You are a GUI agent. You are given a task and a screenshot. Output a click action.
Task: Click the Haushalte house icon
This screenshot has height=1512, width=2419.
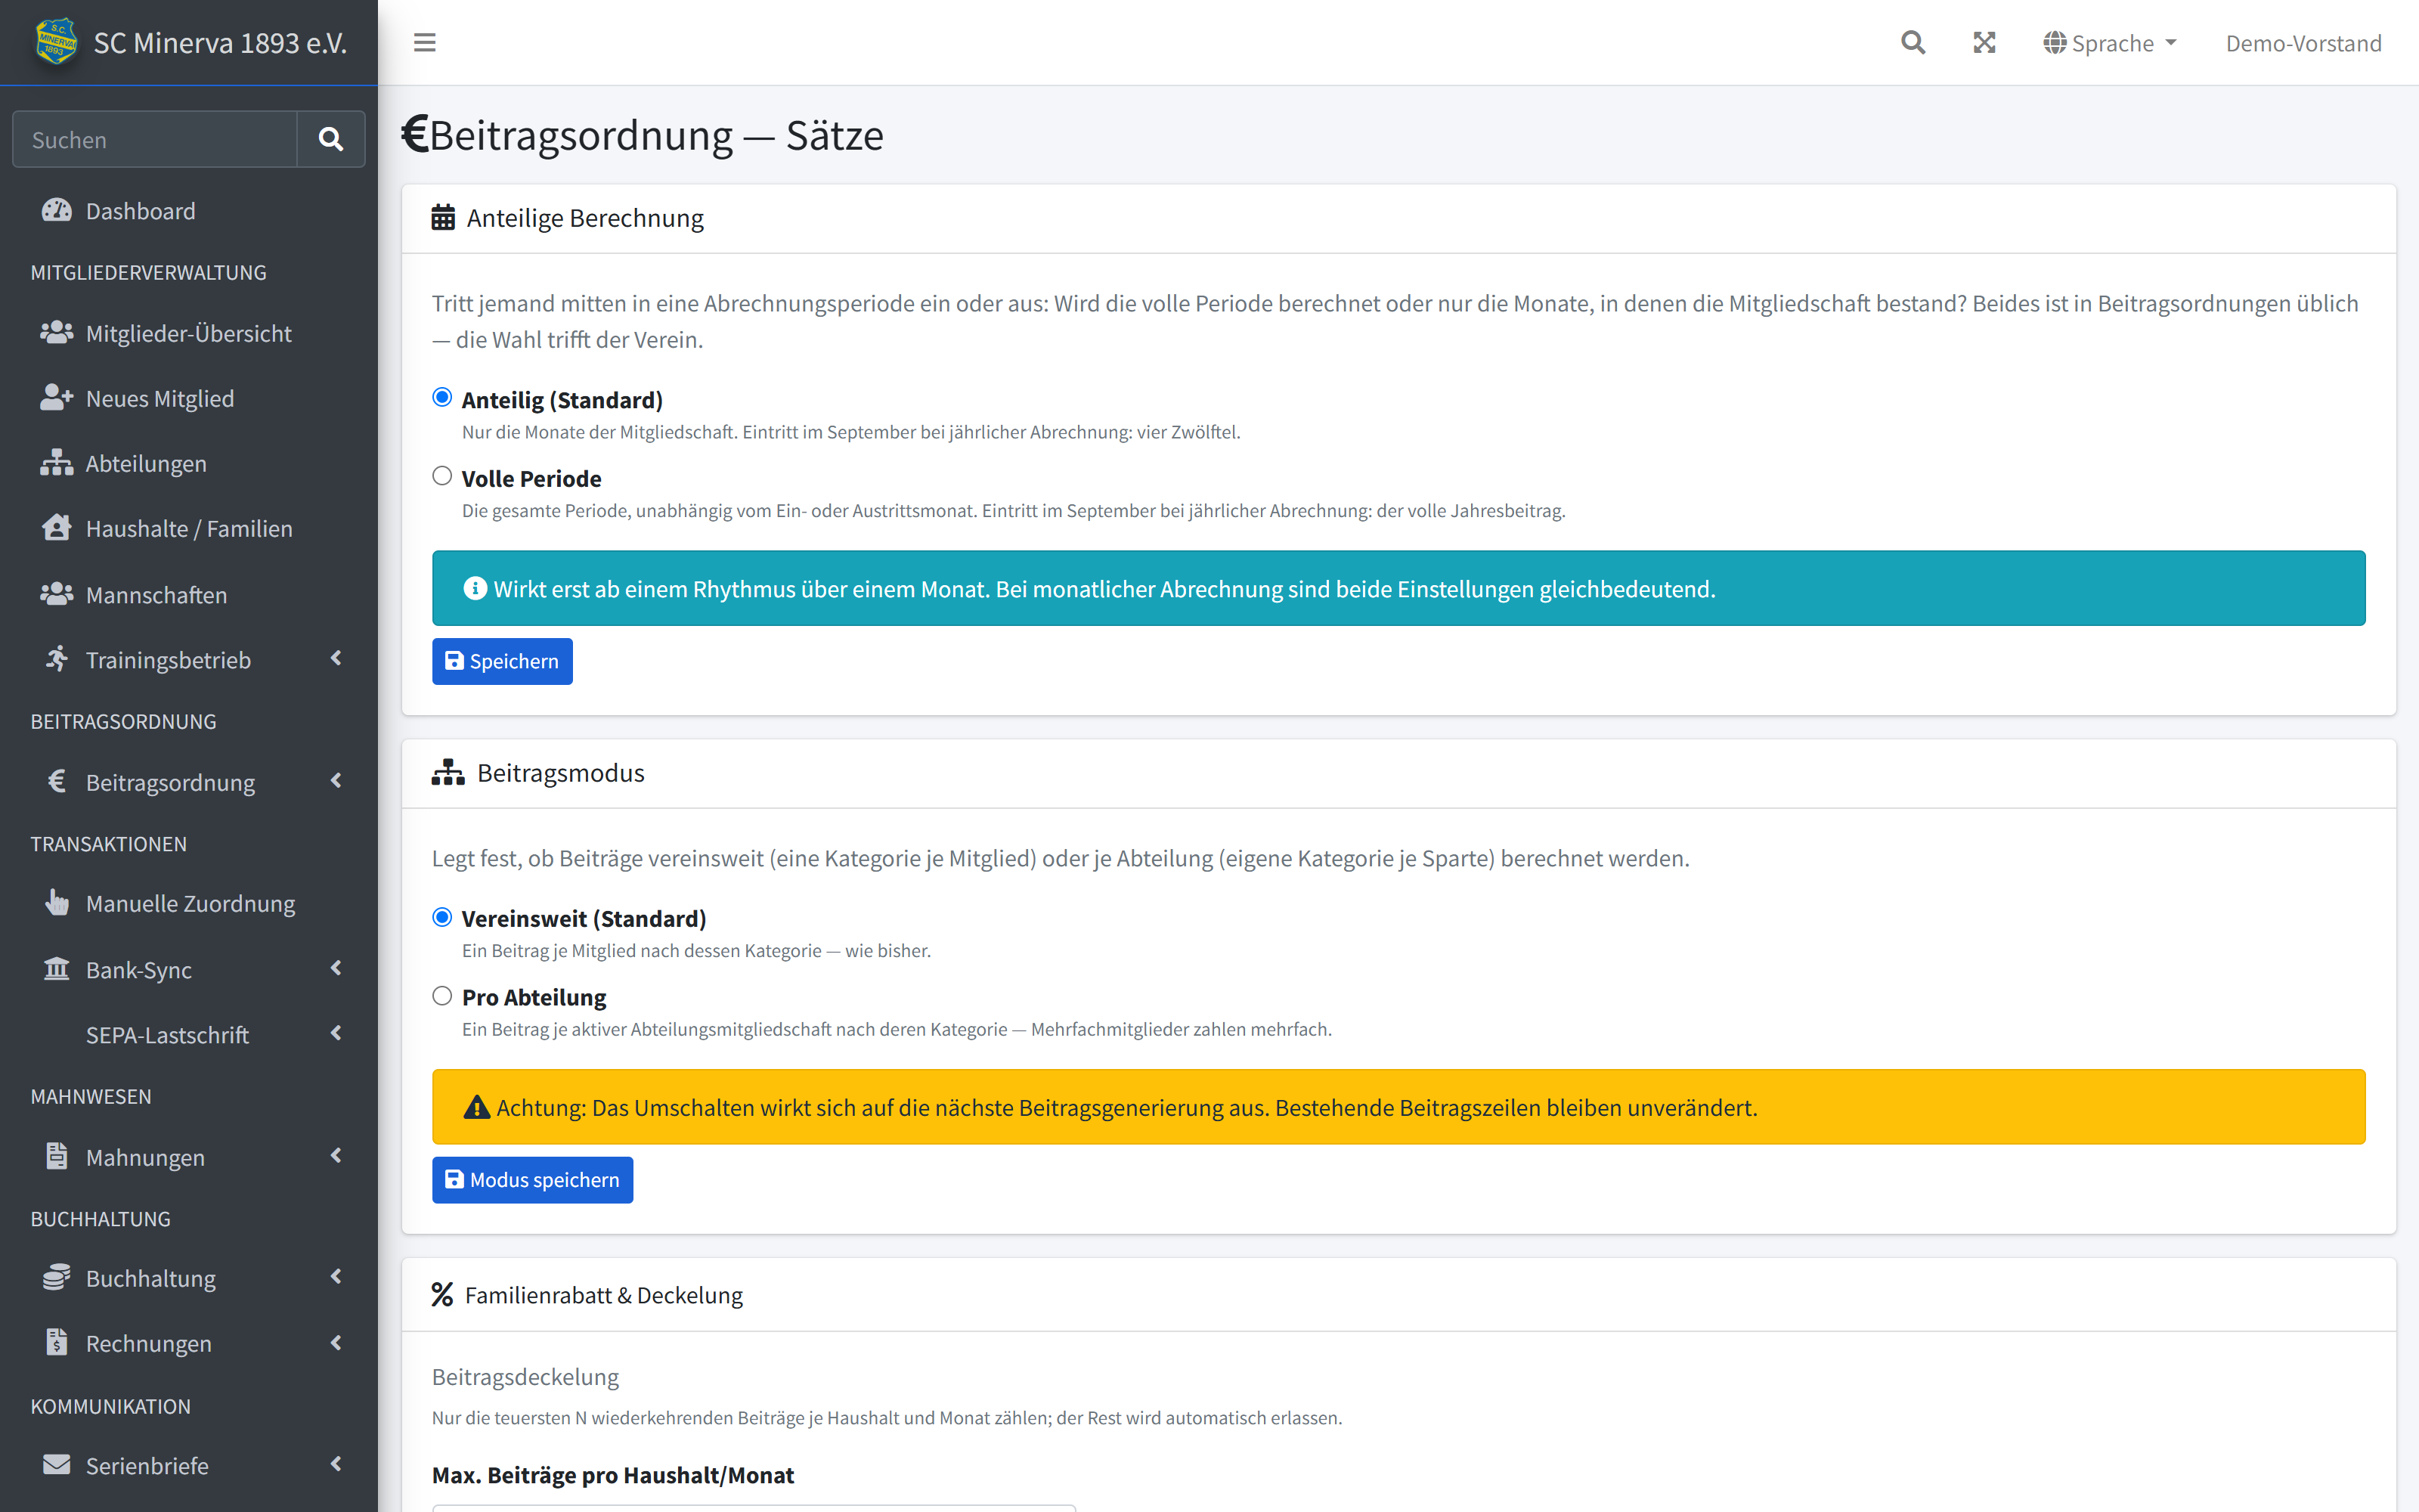click(56, 527)
